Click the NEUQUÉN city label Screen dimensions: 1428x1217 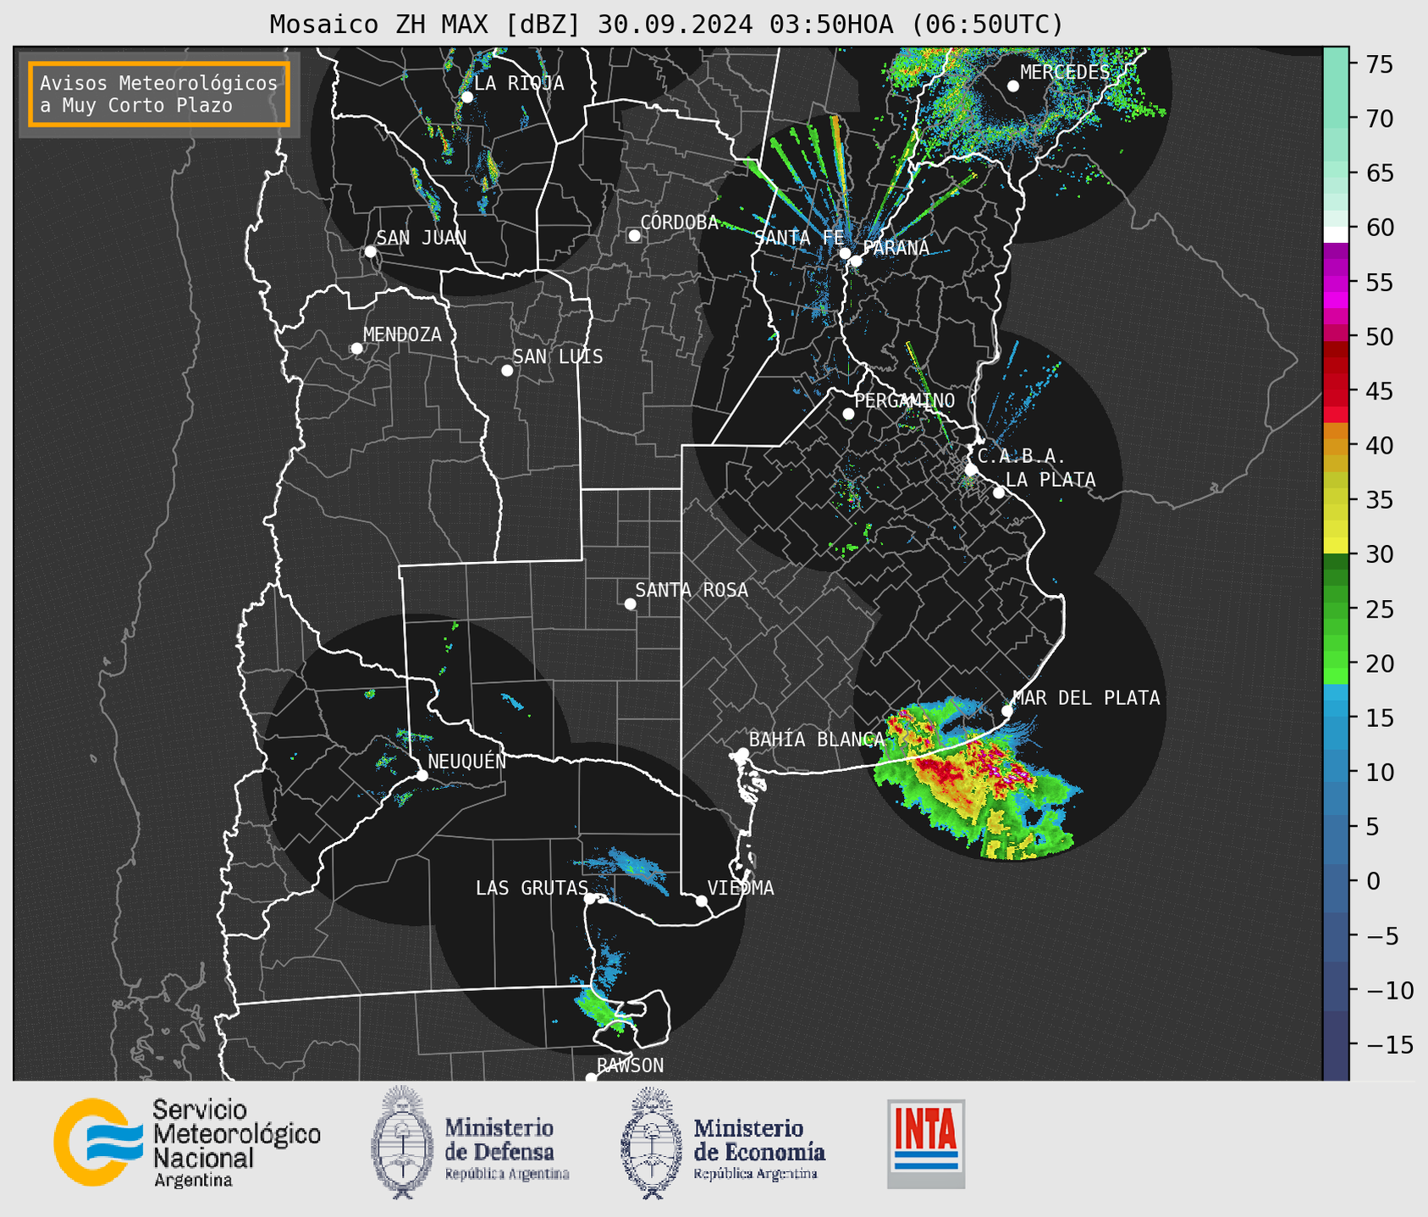pos(466,762)
